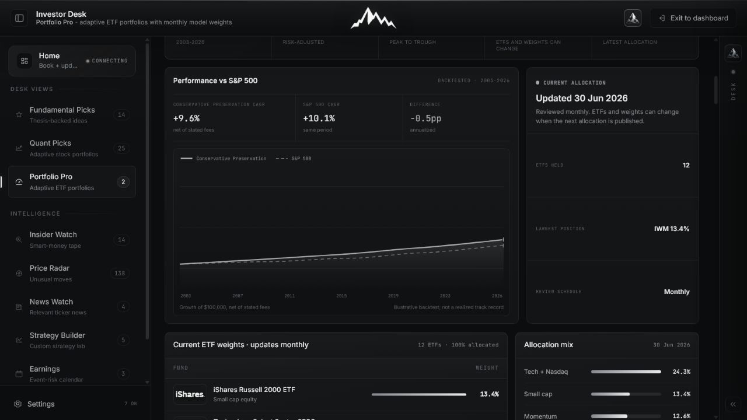The height and width of the screenshot is (420, 747).
Task: Click the Insider Watch search icon
Action: click(x=19, y=240)
